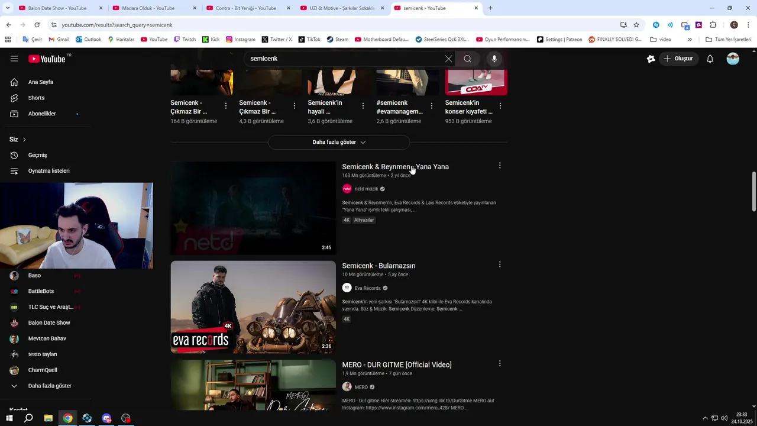Open File Explorer from the taskbar
The height and width of the screenshot is (426, 757).
coord(48,418)
